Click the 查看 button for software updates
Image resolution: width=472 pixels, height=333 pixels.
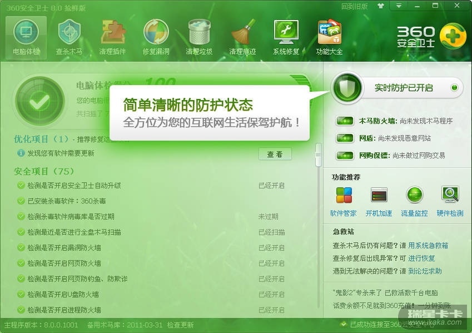point(275,154)
